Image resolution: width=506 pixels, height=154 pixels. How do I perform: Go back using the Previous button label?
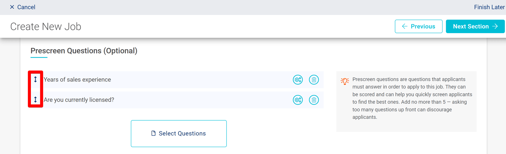[x=423, y=26]
